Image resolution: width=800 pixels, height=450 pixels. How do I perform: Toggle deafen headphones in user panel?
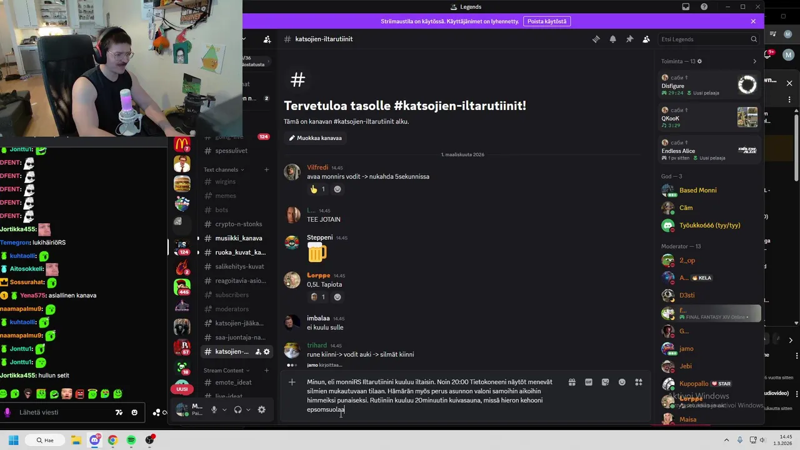(237, 410)
